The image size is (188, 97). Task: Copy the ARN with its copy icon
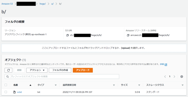[128, 35]
